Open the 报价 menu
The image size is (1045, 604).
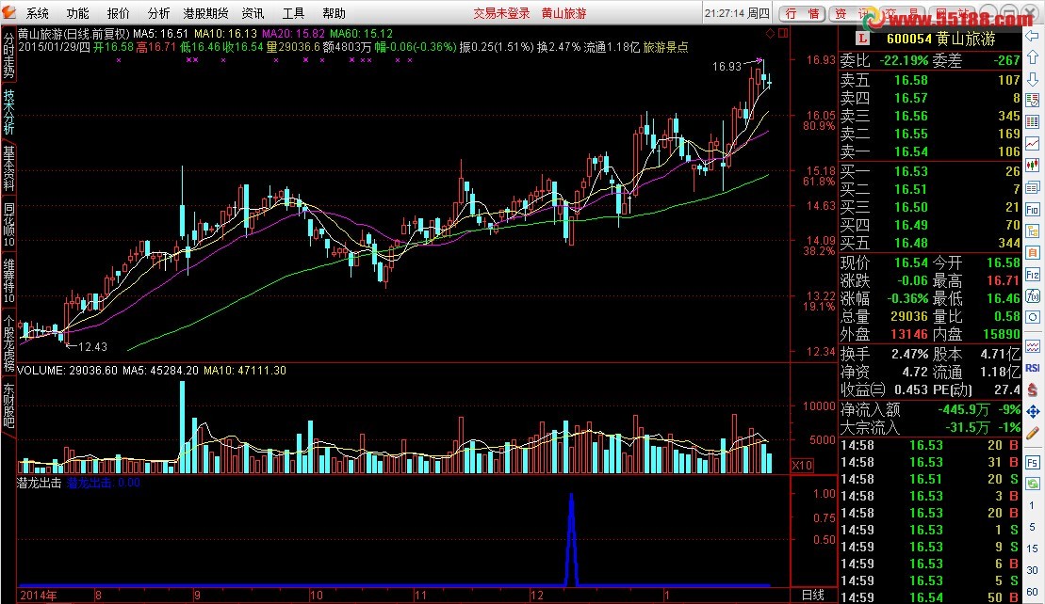119,13
